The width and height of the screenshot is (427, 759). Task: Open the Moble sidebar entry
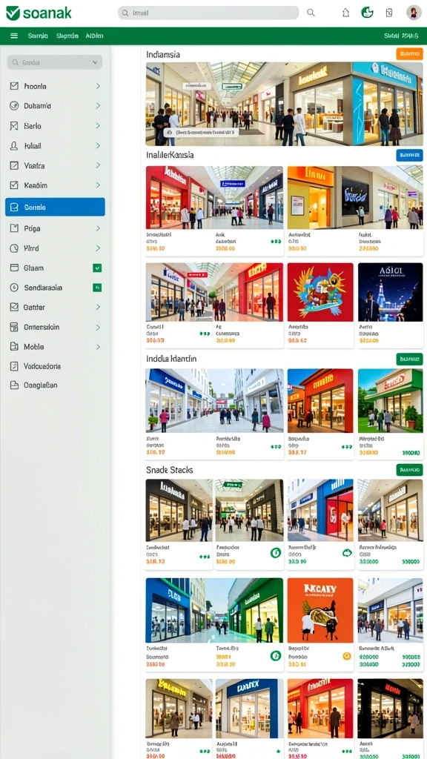coord(55,347)
